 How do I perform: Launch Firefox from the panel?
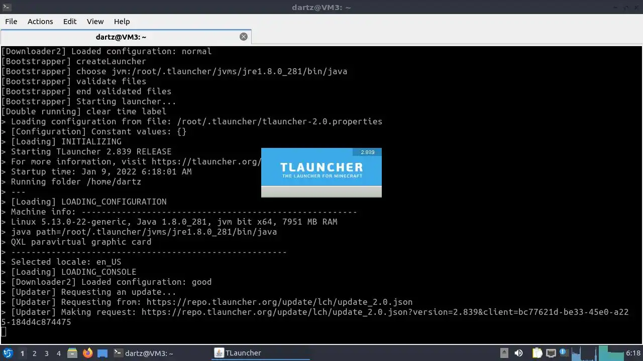[x=88, y=353]
